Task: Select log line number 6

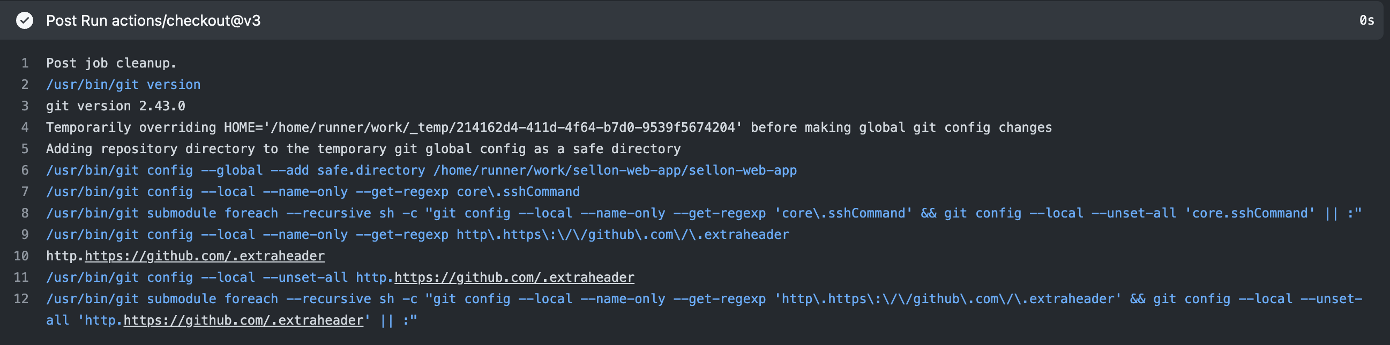Action: tap(25, 170)
